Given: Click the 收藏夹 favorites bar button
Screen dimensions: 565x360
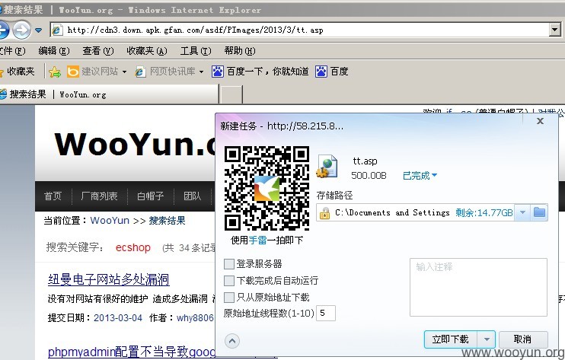Looking at the screenshot, I should [18, 72].
